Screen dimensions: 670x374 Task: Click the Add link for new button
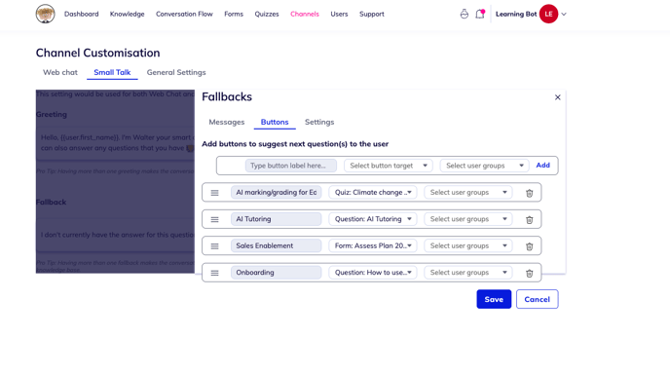(x=543, y=165)
